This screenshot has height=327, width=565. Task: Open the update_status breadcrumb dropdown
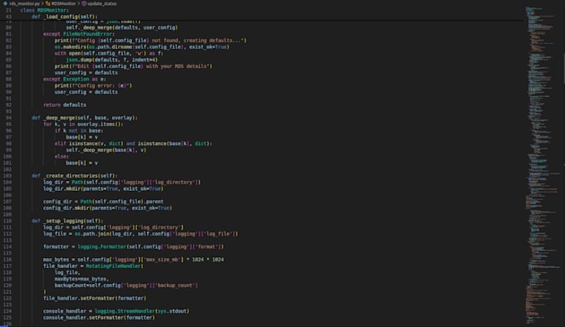pyautogui.click(x=102, y=3)
